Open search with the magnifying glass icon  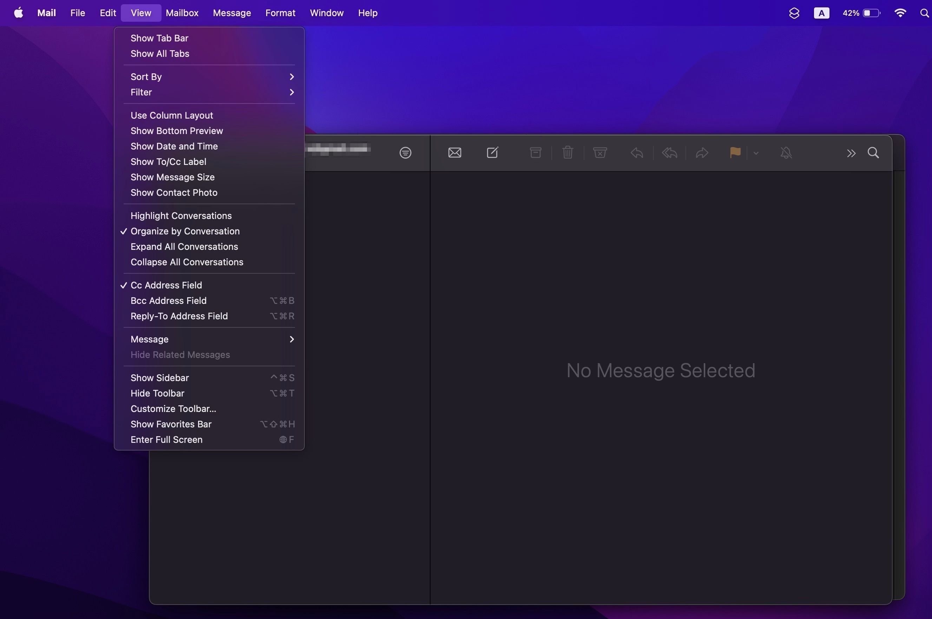[x=873, y=152]
